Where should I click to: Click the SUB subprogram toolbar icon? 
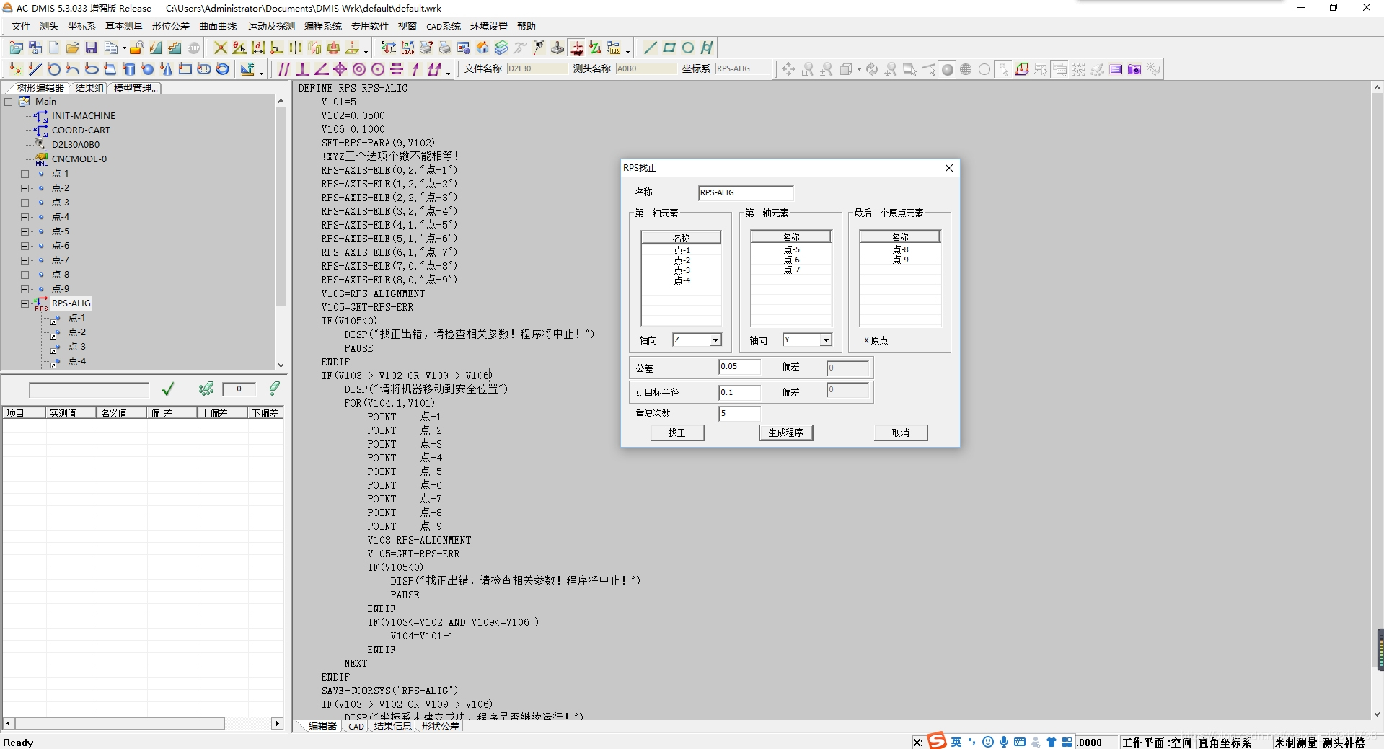click(x=613, y=48)
